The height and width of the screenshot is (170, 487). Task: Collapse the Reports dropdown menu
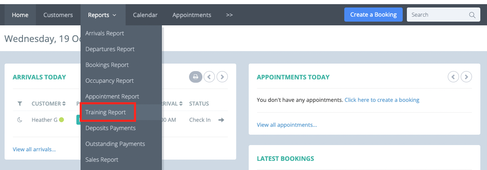click(x=103, y=15)
